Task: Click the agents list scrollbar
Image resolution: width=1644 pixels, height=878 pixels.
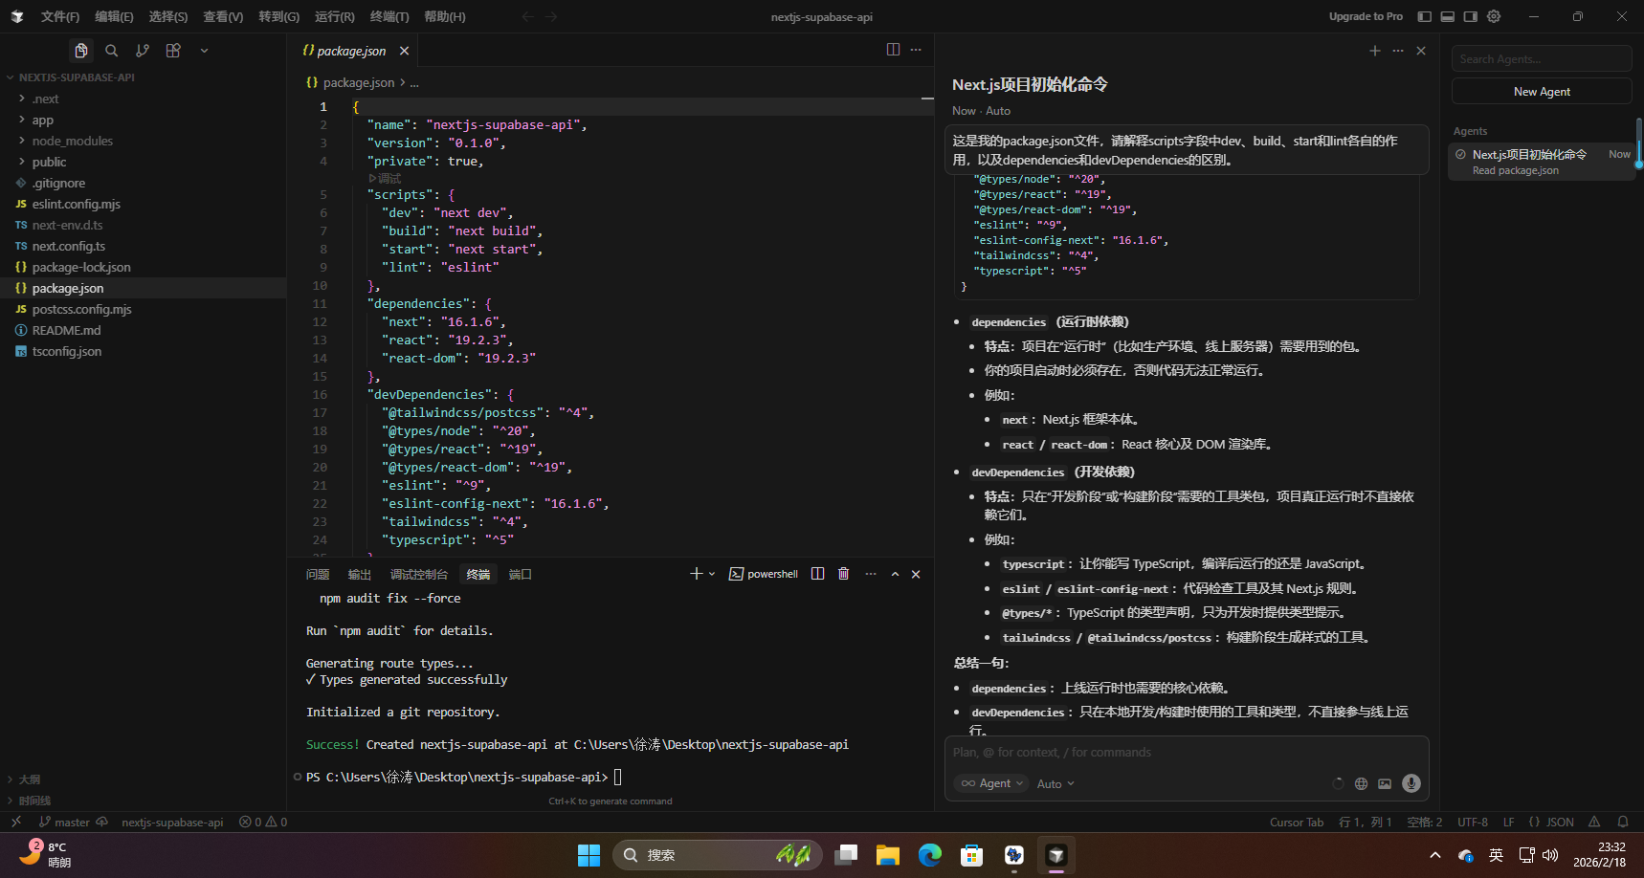Action: pos(1639,143)
